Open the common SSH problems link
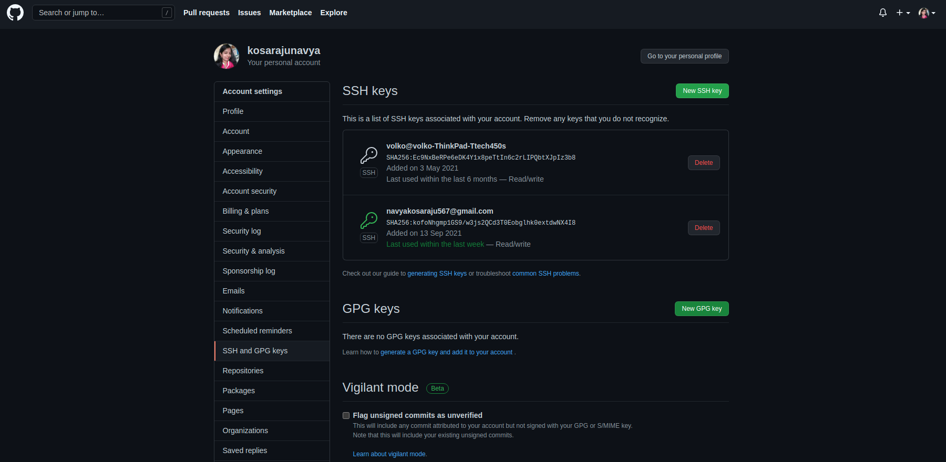The image size is (946, 462). (546, 274)
